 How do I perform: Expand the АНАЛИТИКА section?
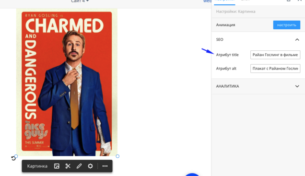(297, 86)
